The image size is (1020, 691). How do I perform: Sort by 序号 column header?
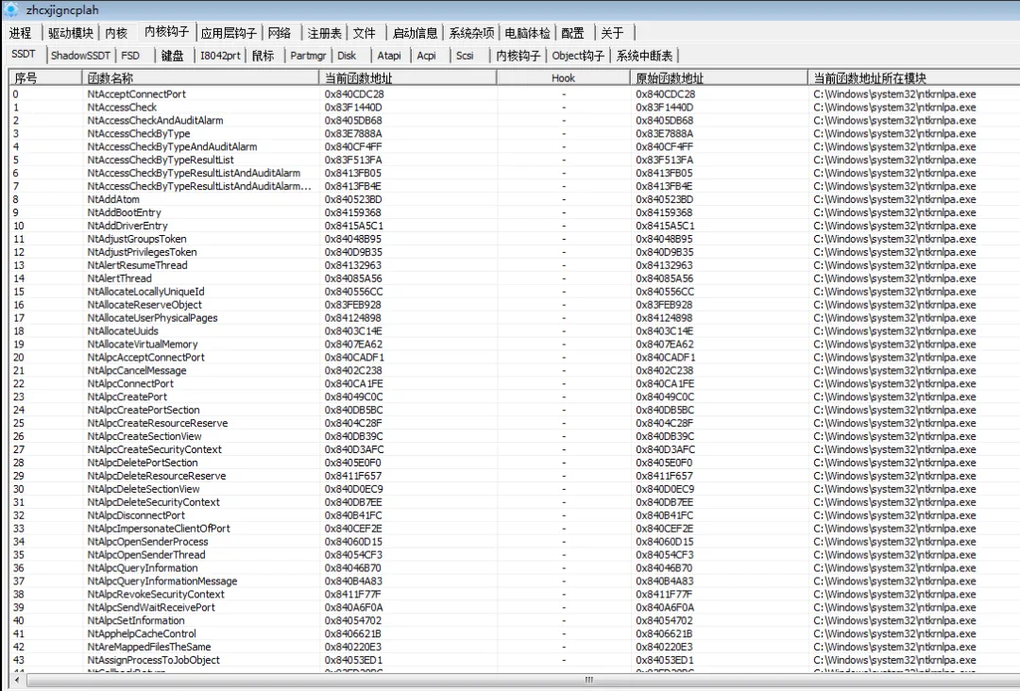(45, 78)
